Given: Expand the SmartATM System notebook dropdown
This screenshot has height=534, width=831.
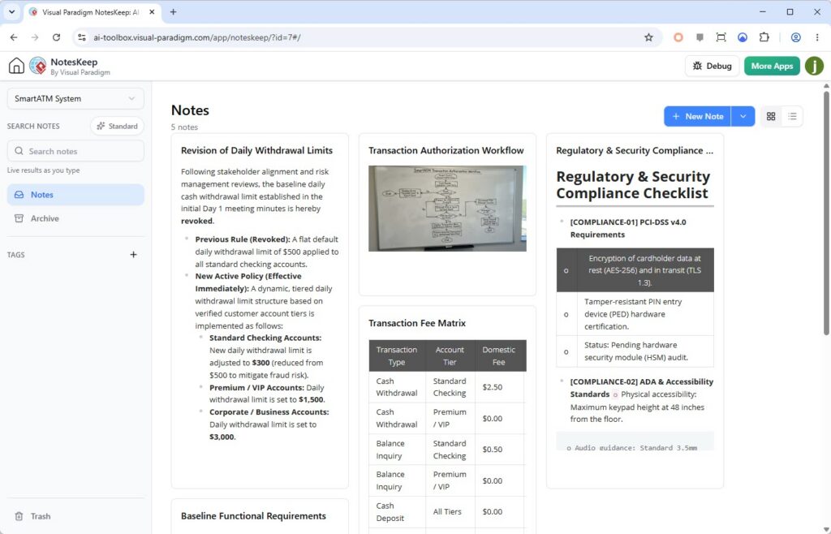Looking at the screenshot, I should click(x=75, y=98).
